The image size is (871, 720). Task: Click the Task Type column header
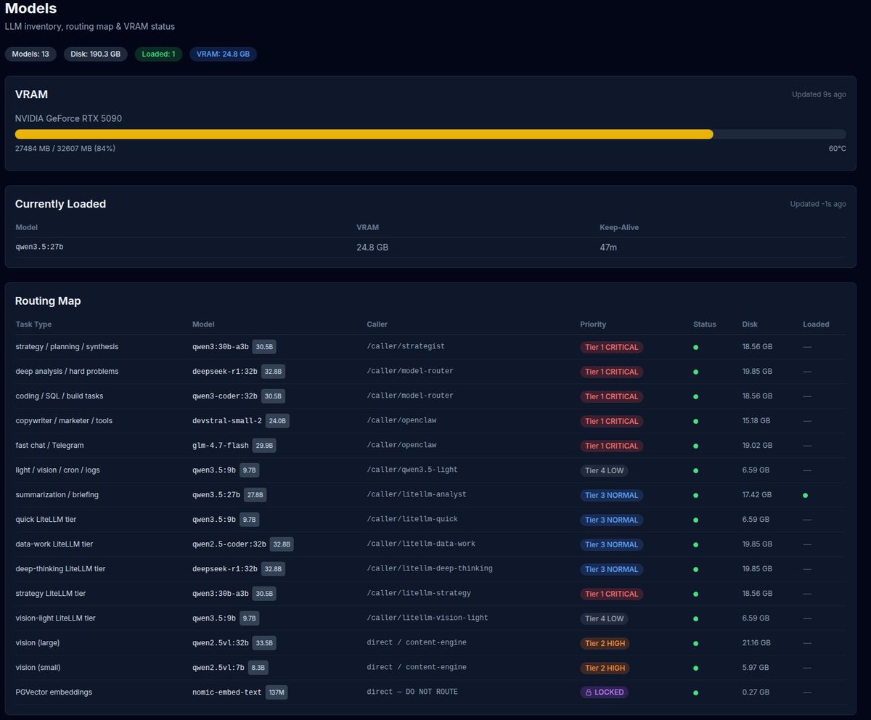click(x=33, y=324)
